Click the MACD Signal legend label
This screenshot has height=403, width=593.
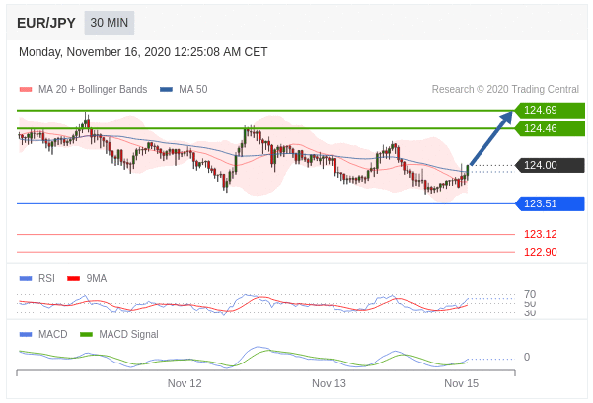coord(128,335)
